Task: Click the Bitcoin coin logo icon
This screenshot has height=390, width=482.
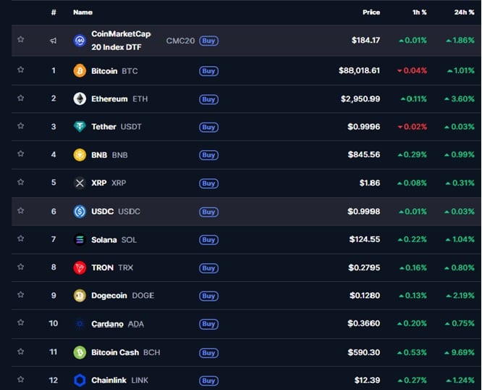Action: [x=80, y=71]
